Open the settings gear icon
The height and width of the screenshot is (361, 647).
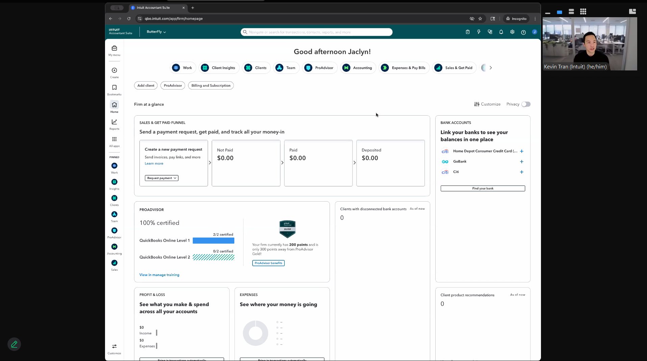pyautogui.click(x=512, y=32)
